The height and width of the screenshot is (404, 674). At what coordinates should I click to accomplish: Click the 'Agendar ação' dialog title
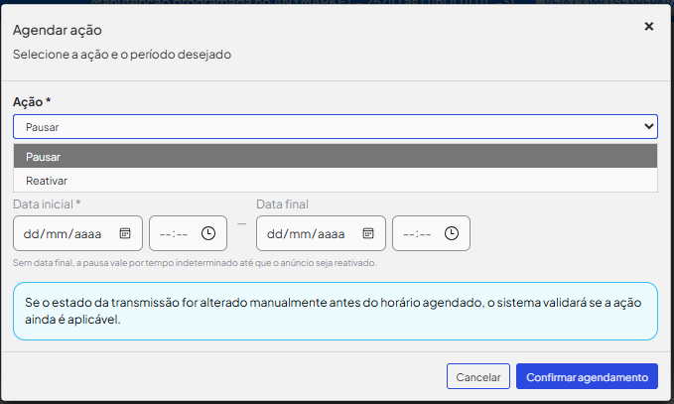point(58,30)
